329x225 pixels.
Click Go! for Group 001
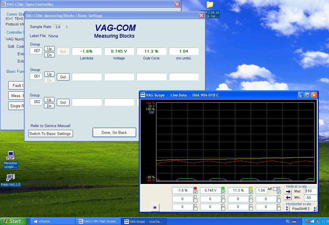coord(63,77)
